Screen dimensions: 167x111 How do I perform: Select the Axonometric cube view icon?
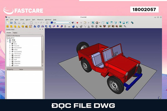103,23
